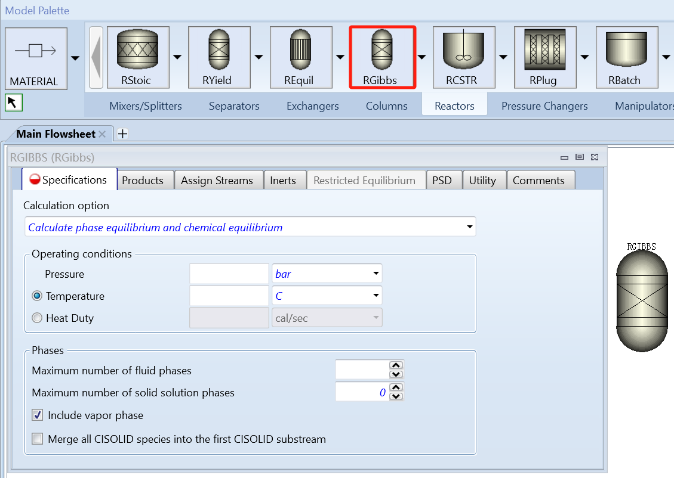This screenshot has width=674, height=478.
Task: Select the RStoic reactor model icon
Action: point(138,57)
